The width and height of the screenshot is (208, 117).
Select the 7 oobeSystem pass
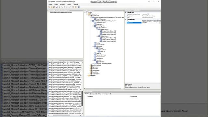point(96,74)
